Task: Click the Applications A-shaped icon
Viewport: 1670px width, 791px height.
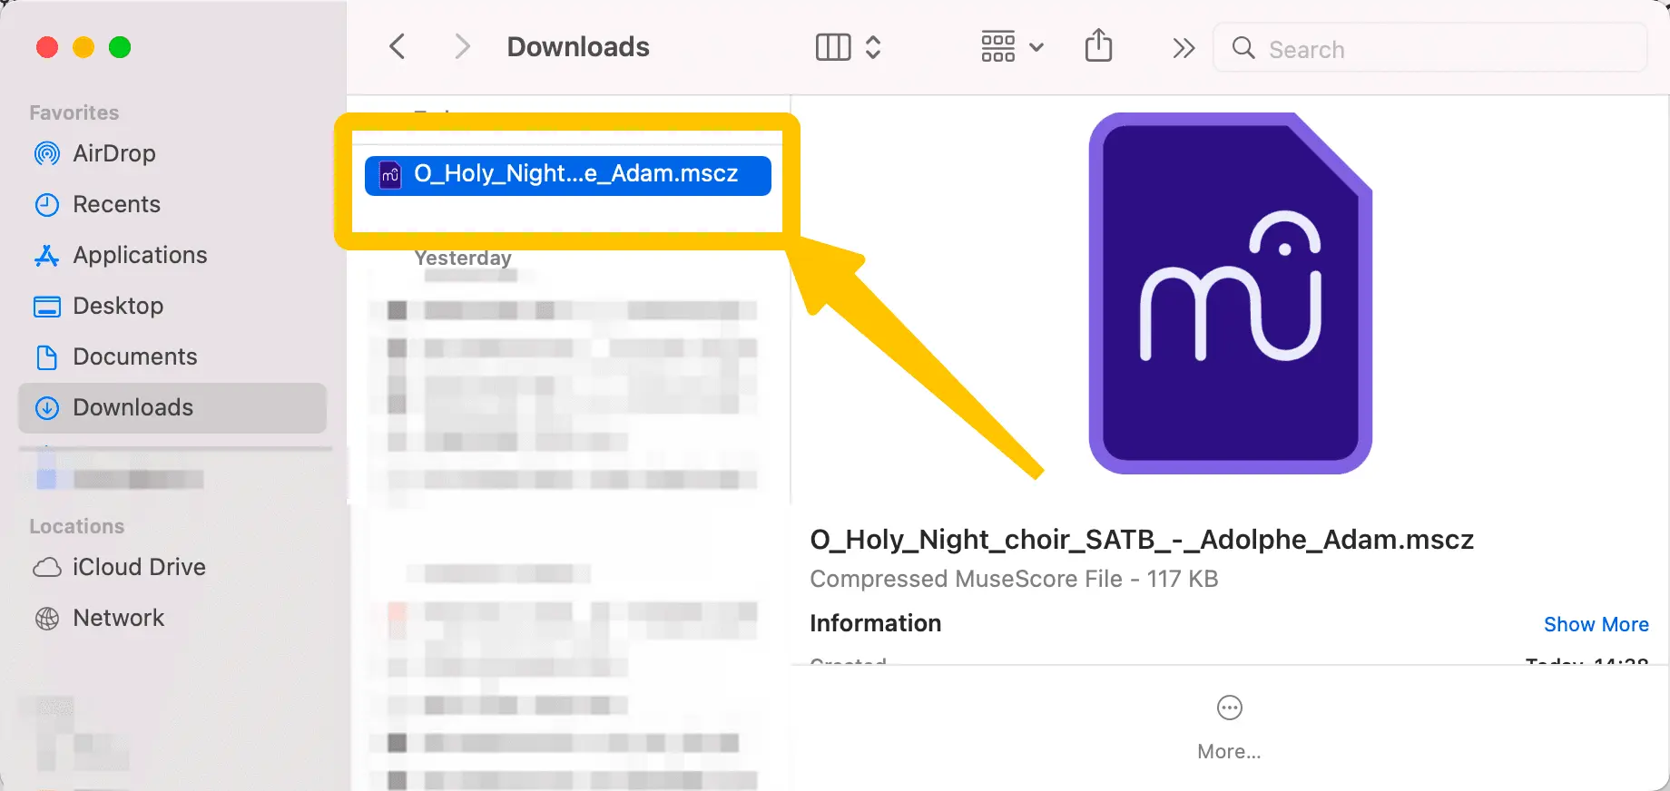Action: pyautogui.click(x=46, y=256)
